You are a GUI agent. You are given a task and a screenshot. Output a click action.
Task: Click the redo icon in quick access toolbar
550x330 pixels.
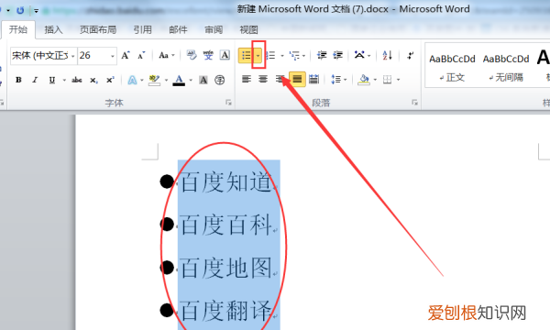click(20, 10)
